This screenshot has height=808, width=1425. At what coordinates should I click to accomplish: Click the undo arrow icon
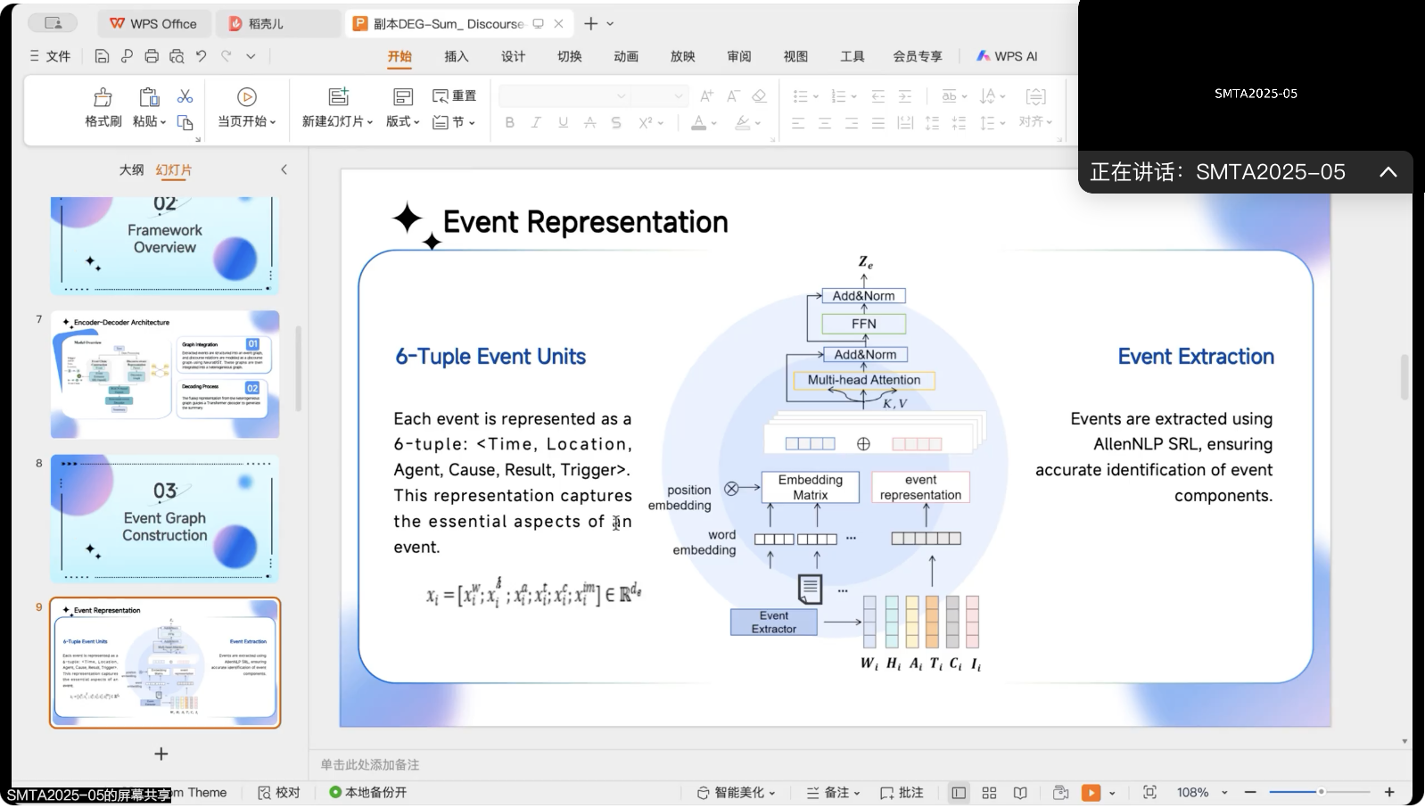[x=202, y=56]
